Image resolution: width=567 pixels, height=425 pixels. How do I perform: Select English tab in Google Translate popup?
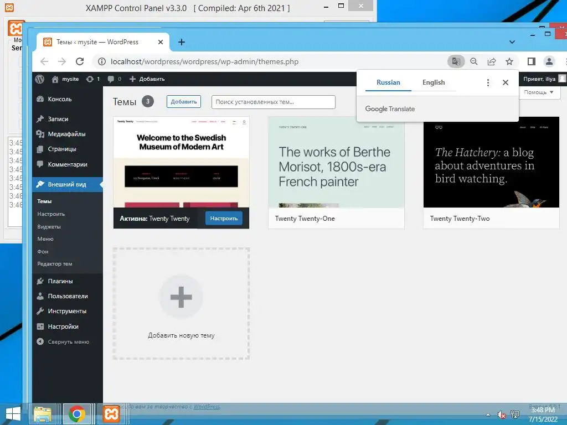(x=434, y=82)
